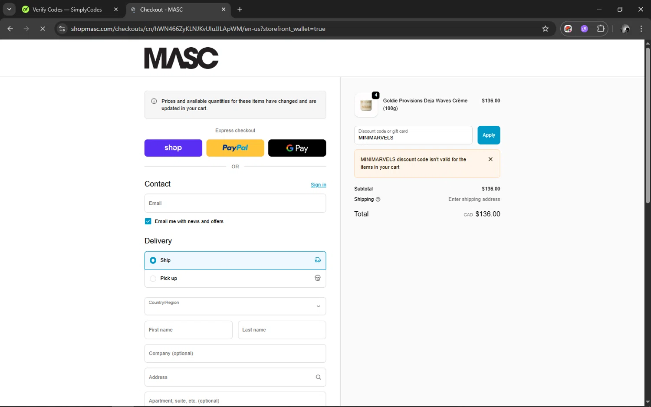
Task: Focus the First name field
Action: tap(188, 330)
